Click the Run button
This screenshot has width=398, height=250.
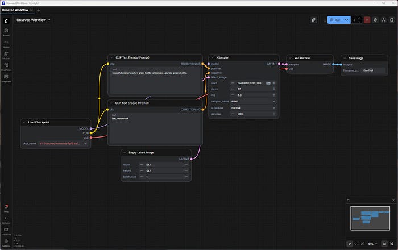tap(335, 20)
